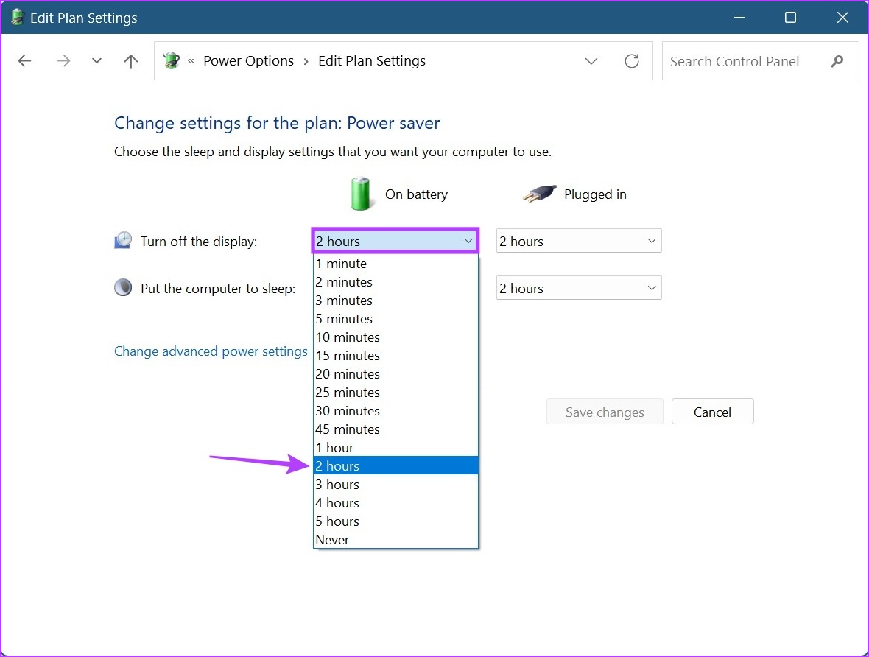This screenshot has height=657, width=869.
Task: Expand the address bar history chevron
Action: pos(591,61)
